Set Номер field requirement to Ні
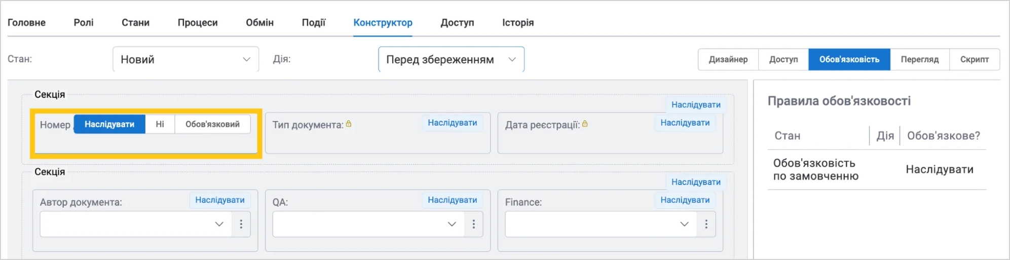Viewport: 1010px width, 260px height. (x=160, y=124)
